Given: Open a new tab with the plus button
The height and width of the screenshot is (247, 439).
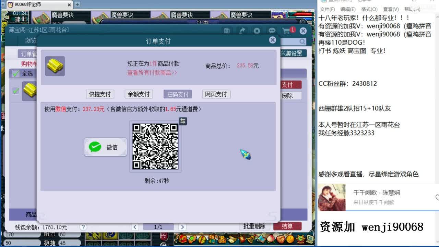Looking at the screenshot, I should pyautogui.click(x=78, y=4).
